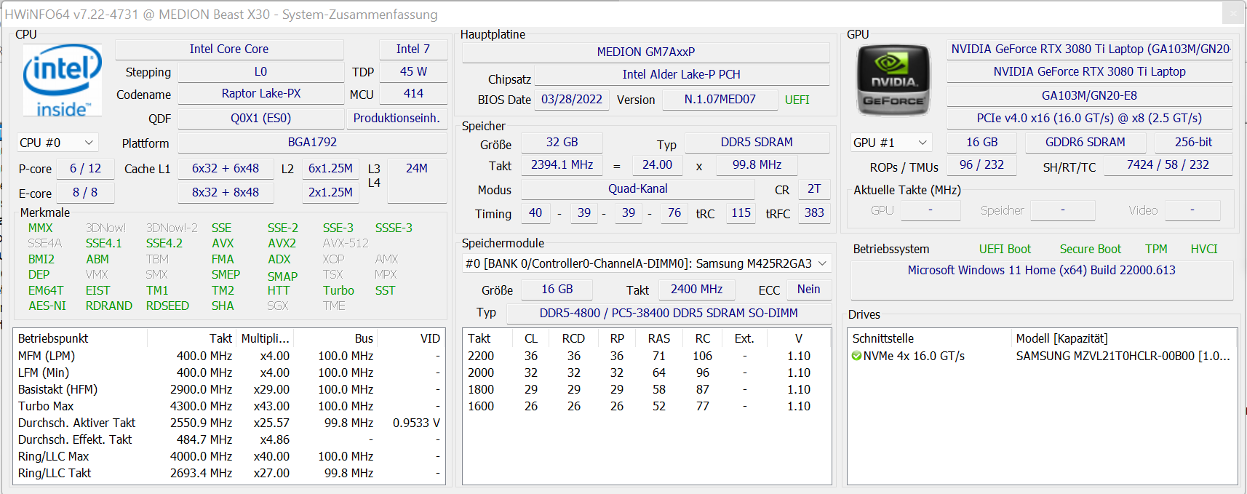Click the HVCI status label
Screen dimensions: 1247x494
click(x=1204, y=250)
